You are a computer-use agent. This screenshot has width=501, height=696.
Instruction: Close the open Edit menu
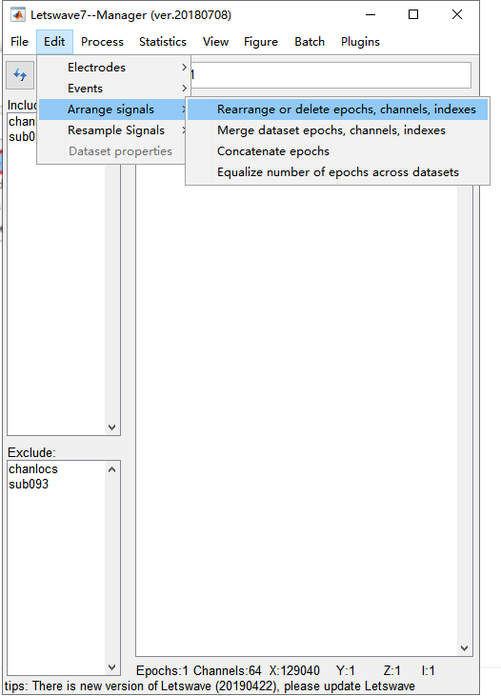[54, 42]
